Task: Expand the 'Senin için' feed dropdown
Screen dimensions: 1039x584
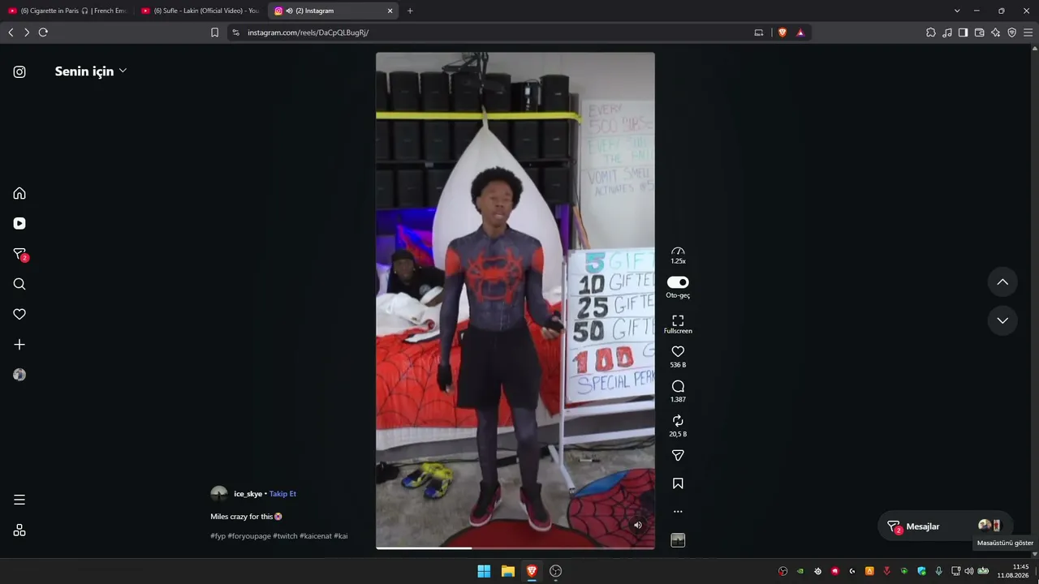Action: pyautogui.click(x=91, y=71)
